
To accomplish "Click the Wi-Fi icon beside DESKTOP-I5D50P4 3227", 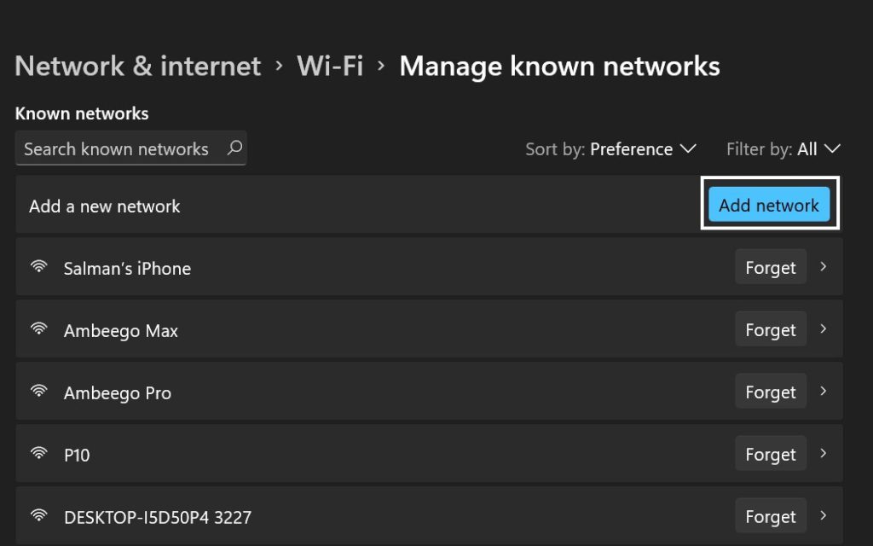I will 38,516.
